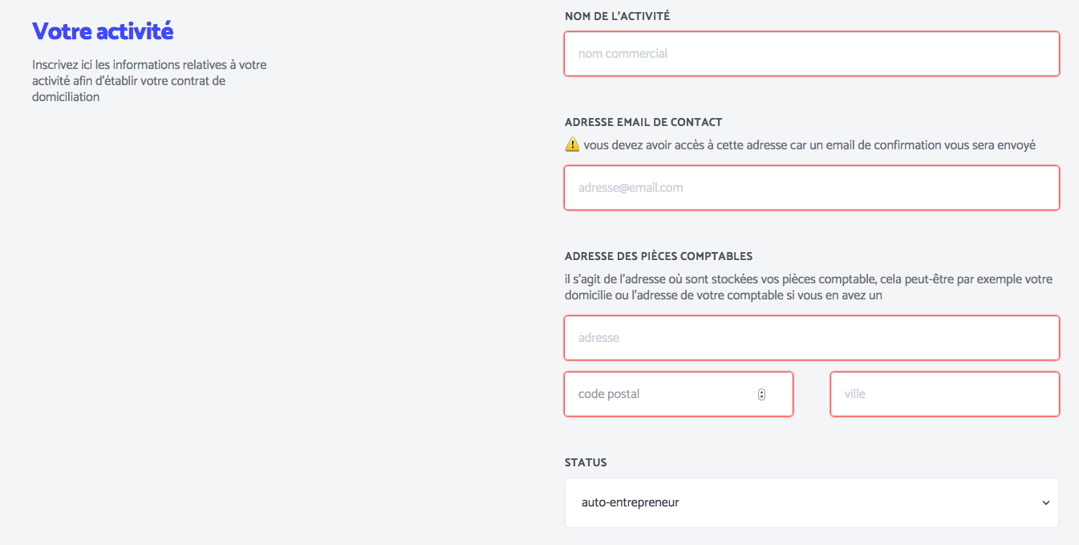Click the warning triangle icon

572,144
